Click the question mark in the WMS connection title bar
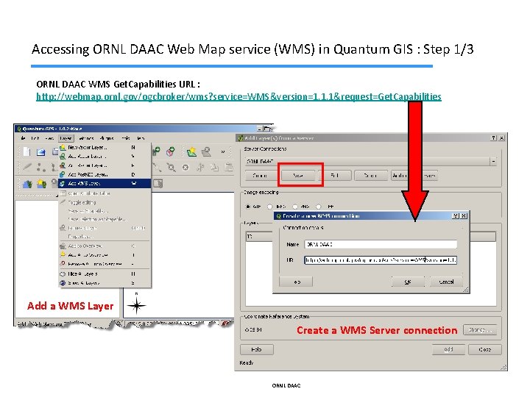The width and height of the screenshot is (530, 397). tap(456, 215)
